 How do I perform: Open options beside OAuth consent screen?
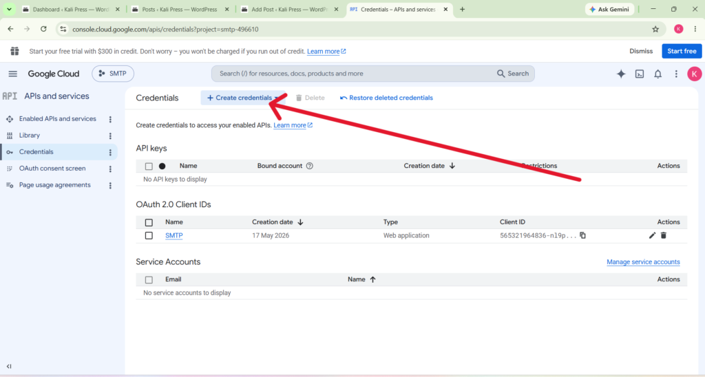click(x=110, y=169)
